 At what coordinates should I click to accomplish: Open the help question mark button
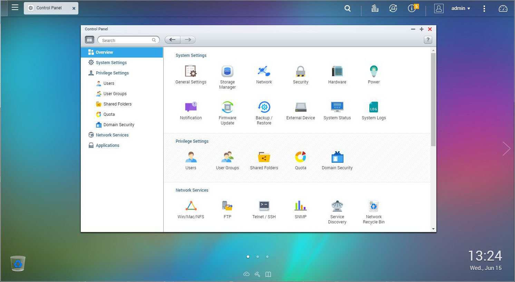[428, 40]
